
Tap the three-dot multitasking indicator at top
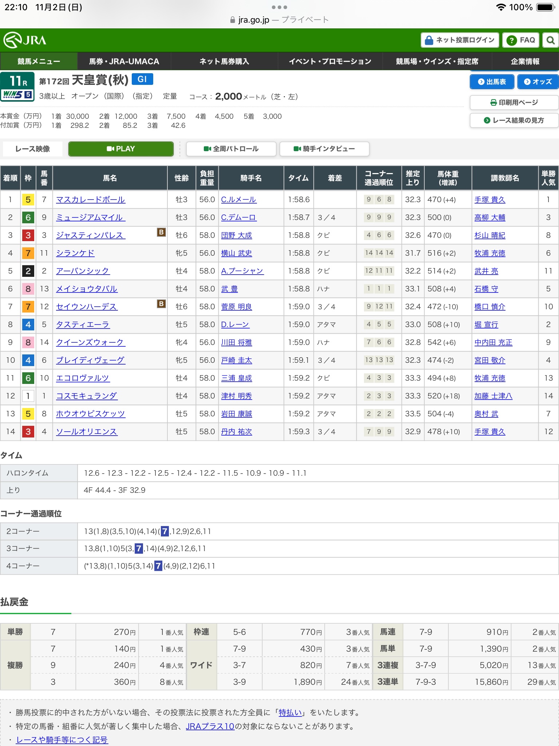tap(279, 7)
